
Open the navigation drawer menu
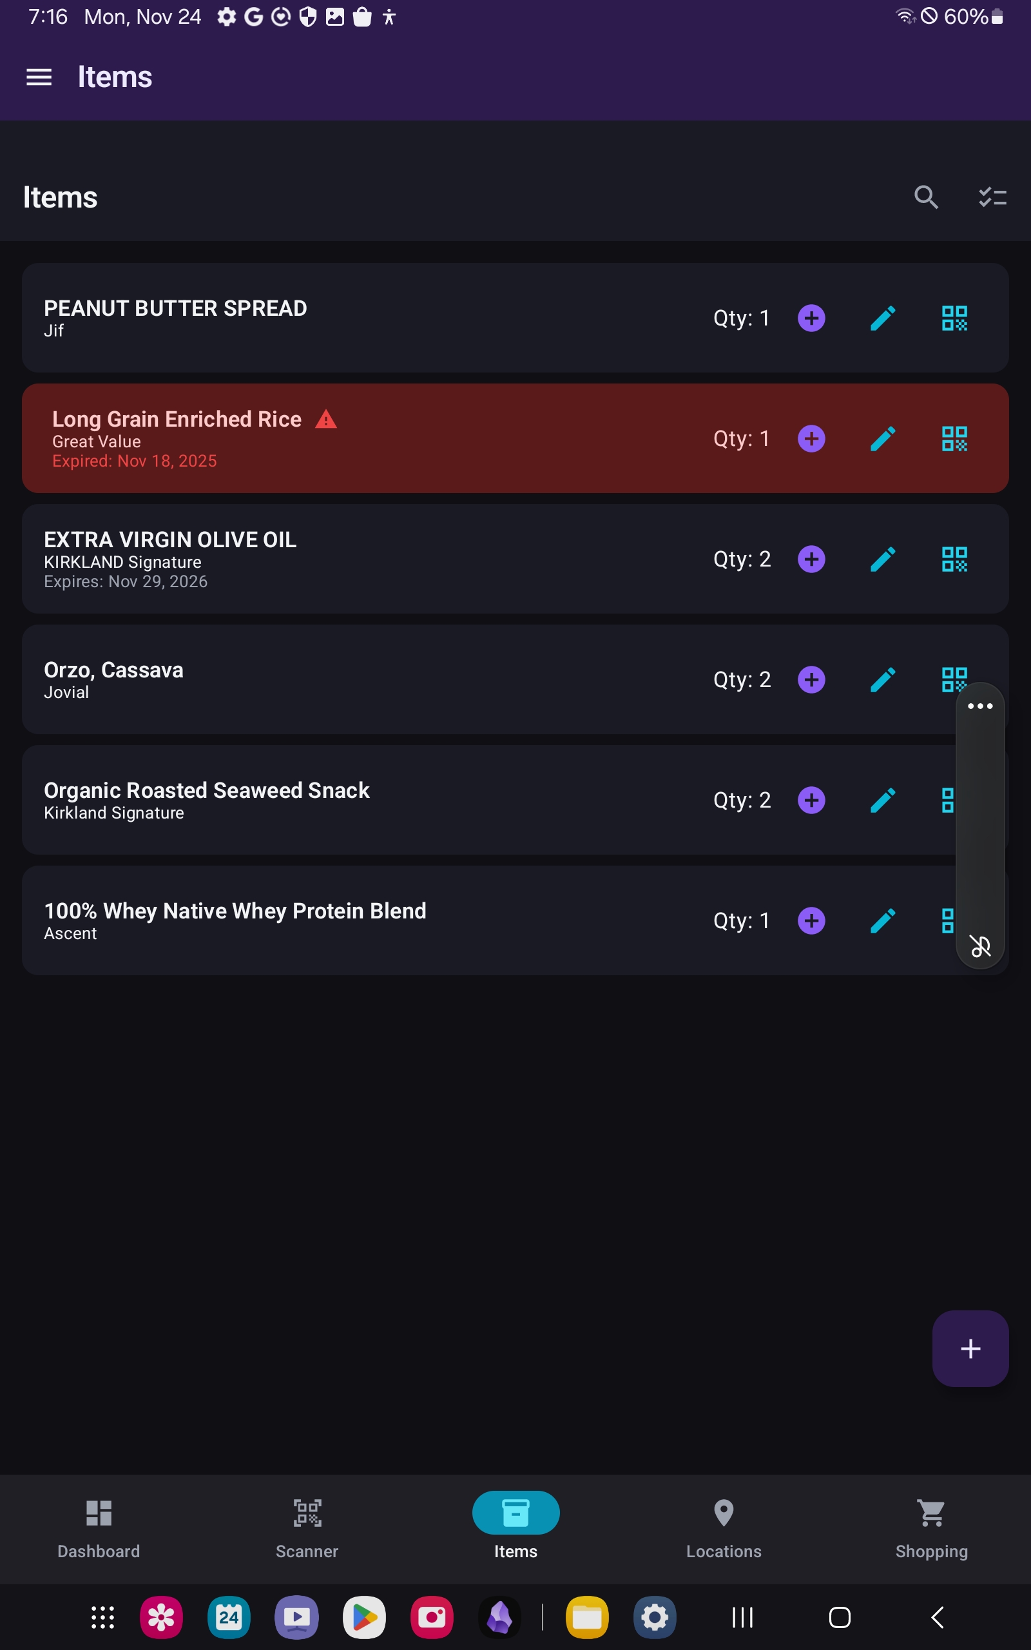point(39,77)
